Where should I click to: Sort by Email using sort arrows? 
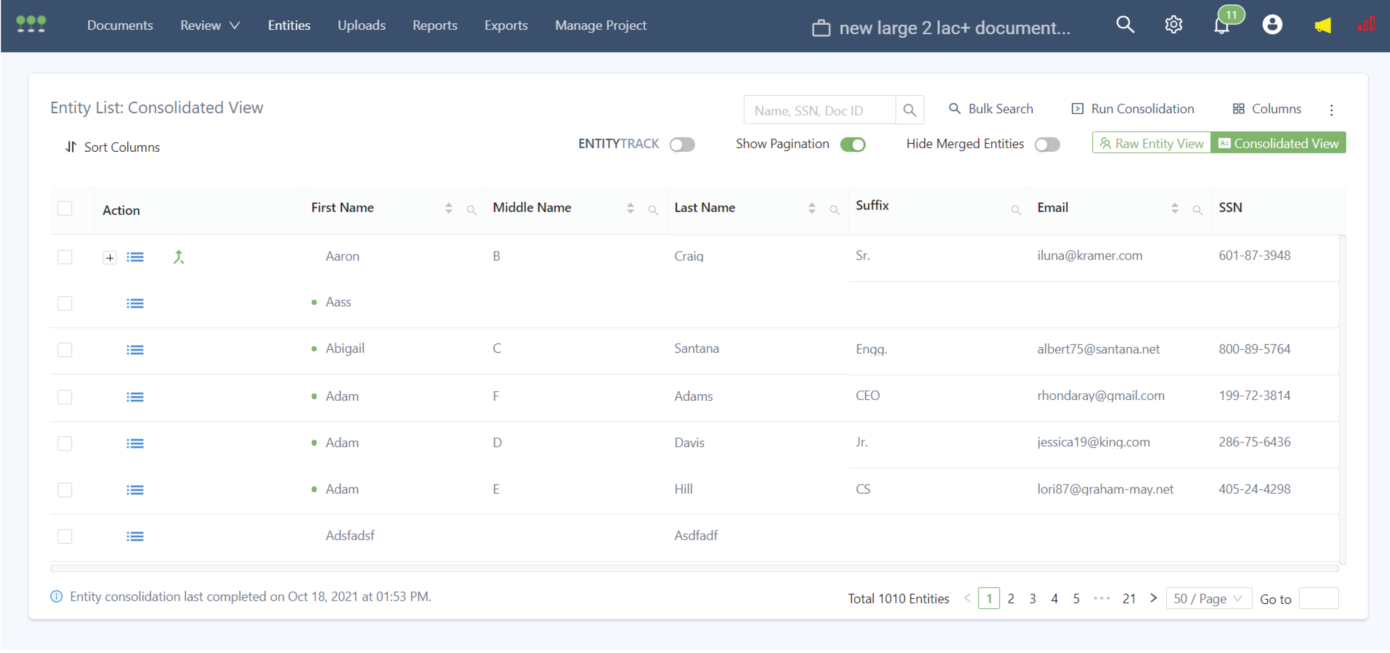click(x=1175, y=208)
